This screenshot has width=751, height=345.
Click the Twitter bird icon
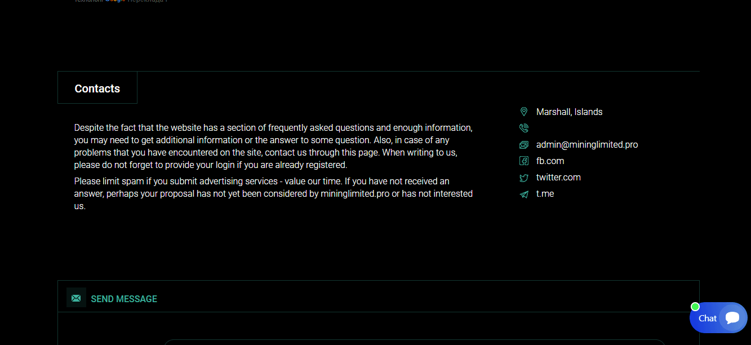[524, 178]
